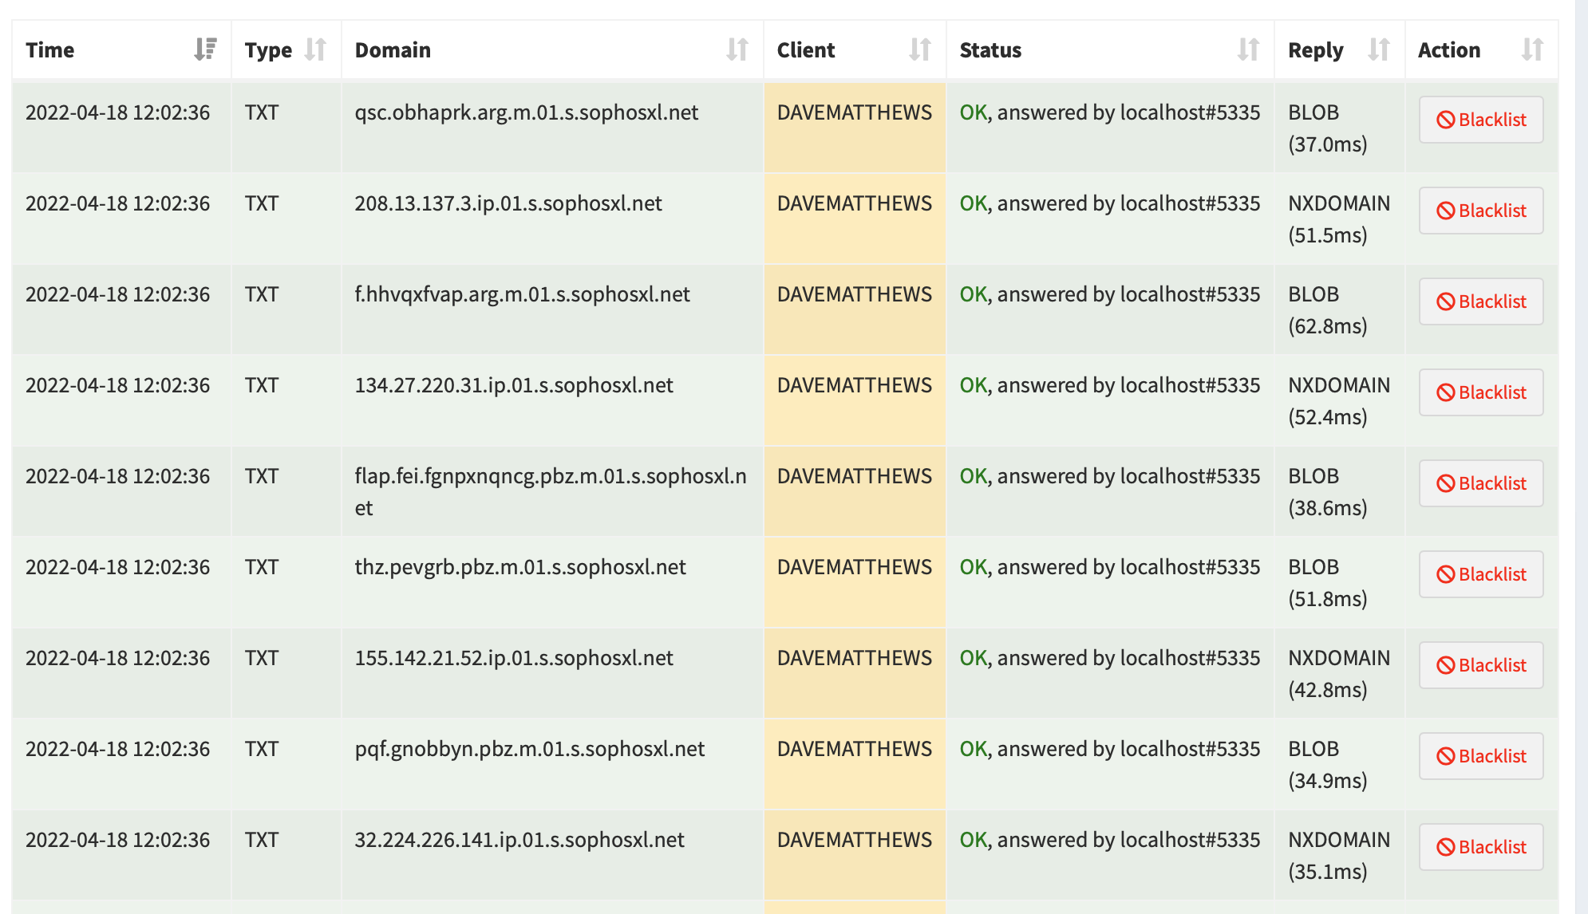Click reply BLOB (37.0ms)
The width and height of the screenshot is (1588, 914).
click(1328, 128)
